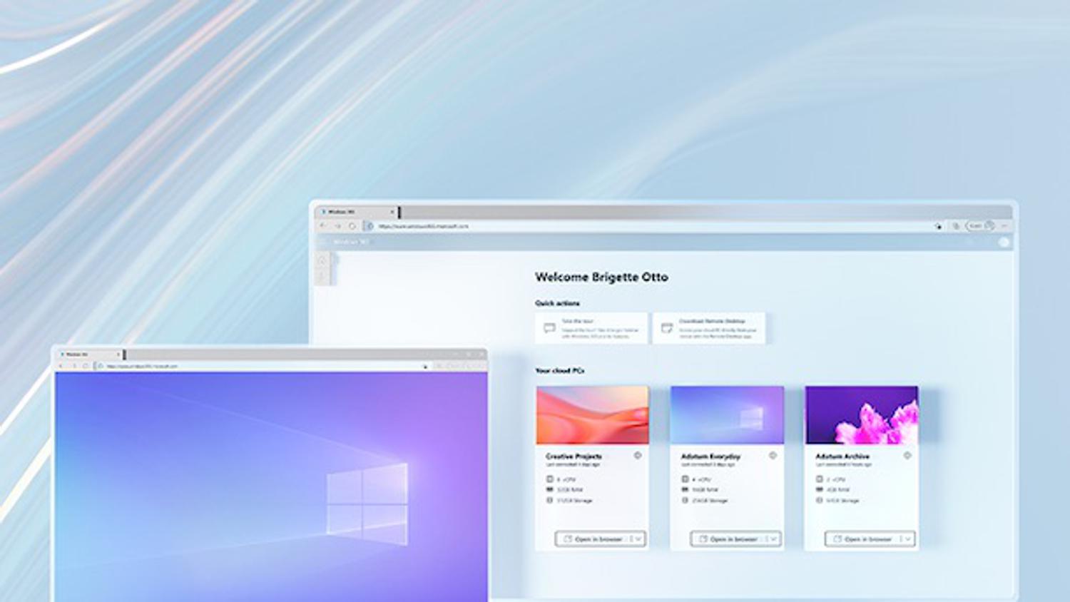
Task: Click the favorites star in large browser toolbar
Action: tap(938, 226)
